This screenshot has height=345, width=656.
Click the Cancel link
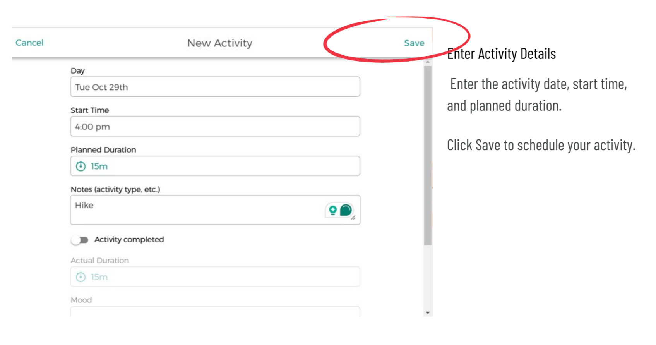29,43
